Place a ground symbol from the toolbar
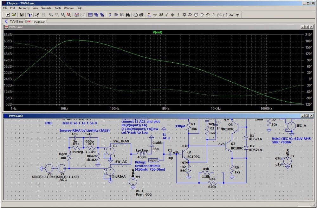317x208 pixels. tap(155, 15)
